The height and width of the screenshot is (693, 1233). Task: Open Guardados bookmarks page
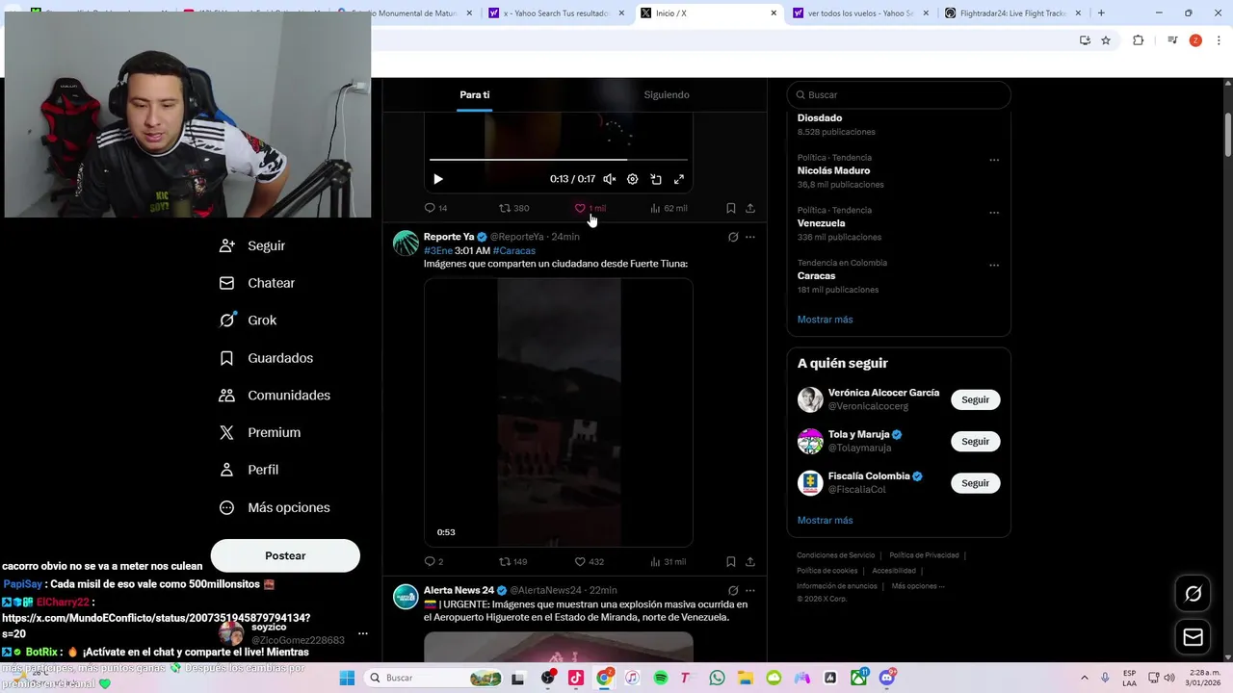(267, 358)
